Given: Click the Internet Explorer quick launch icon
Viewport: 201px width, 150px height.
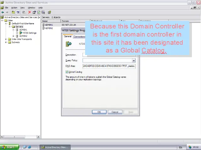Looking at the screenshot, I should (x=30, y=147).
